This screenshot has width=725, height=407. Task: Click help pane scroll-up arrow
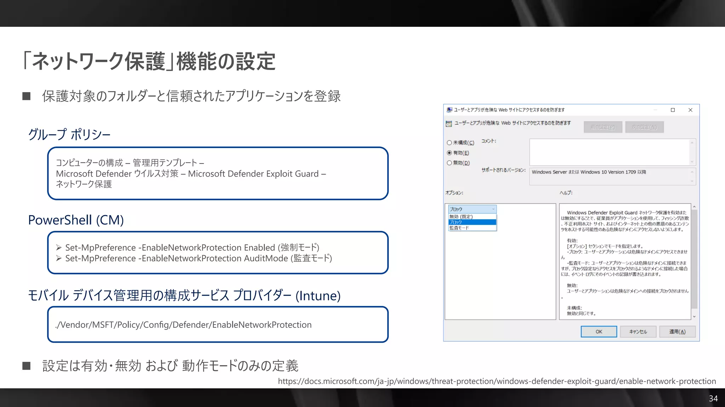click(694, 207)
